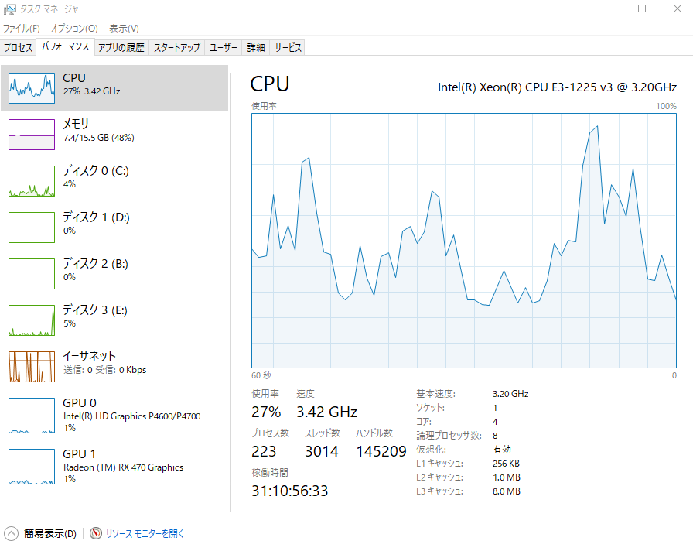Open the オプション(O) menu
Screen dimensions: 693x551
tap(74, 29)
